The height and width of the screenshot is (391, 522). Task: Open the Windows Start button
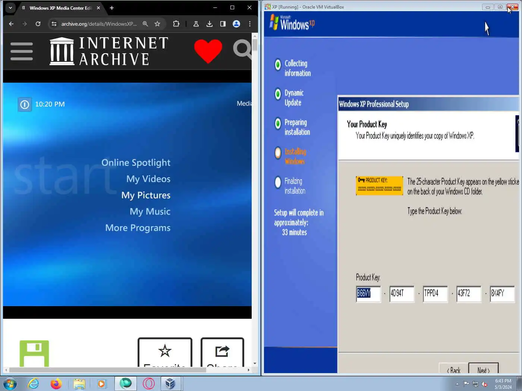10,384
